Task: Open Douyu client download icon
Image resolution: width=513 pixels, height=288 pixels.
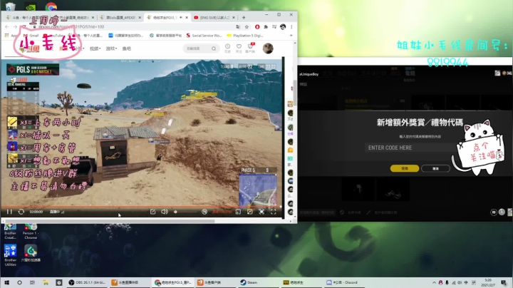Action: pos(250,48)
